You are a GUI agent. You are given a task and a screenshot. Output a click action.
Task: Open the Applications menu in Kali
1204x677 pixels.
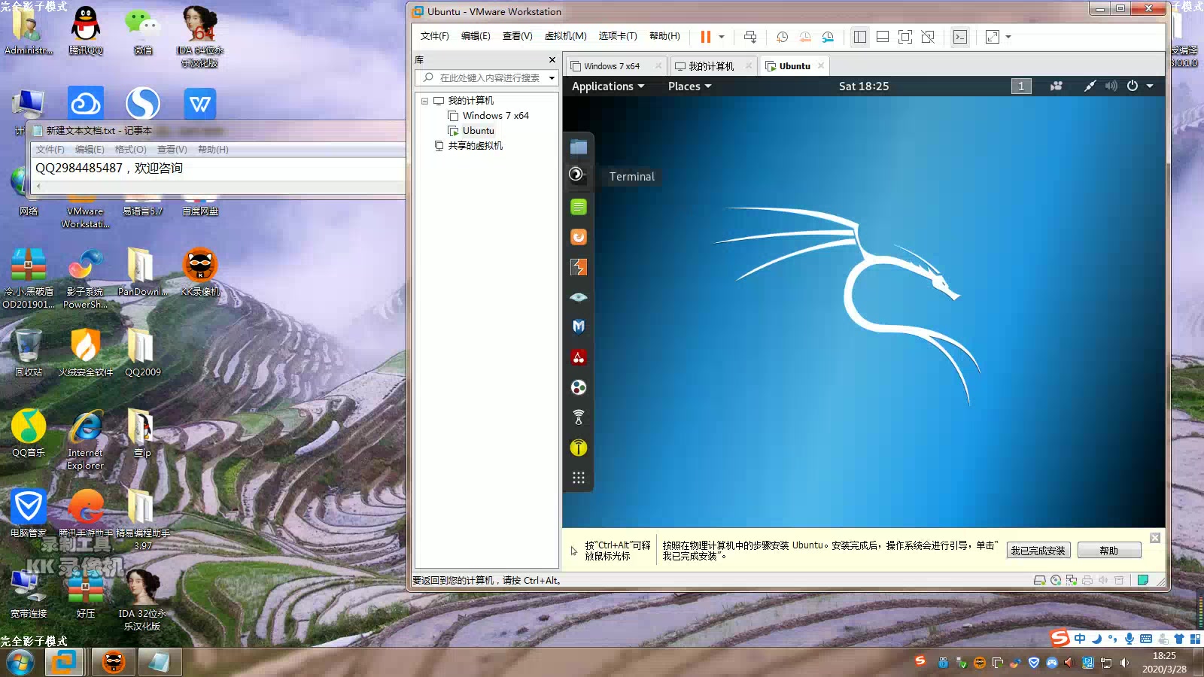(607, 86)
